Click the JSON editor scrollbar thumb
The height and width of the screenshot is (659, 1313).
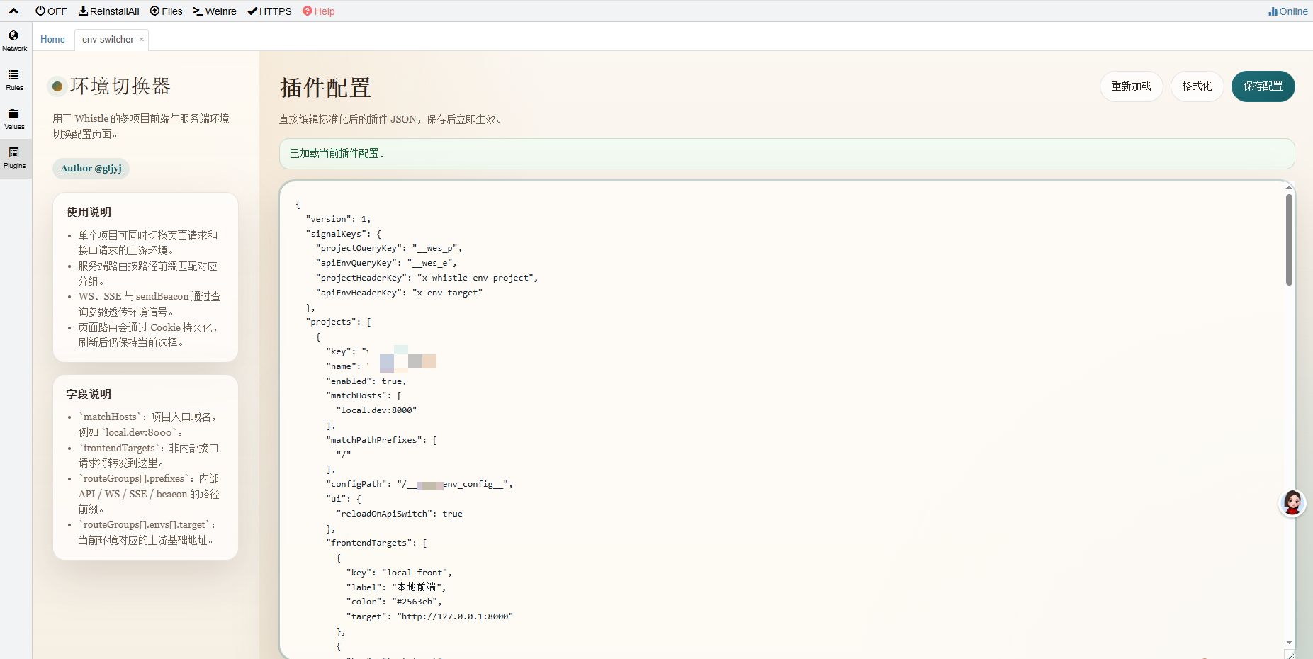1289,240
